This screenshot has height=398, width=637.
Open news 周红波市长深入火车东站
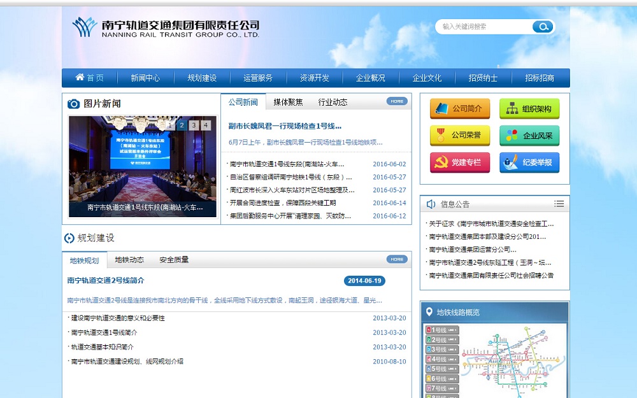coord(292,190)
